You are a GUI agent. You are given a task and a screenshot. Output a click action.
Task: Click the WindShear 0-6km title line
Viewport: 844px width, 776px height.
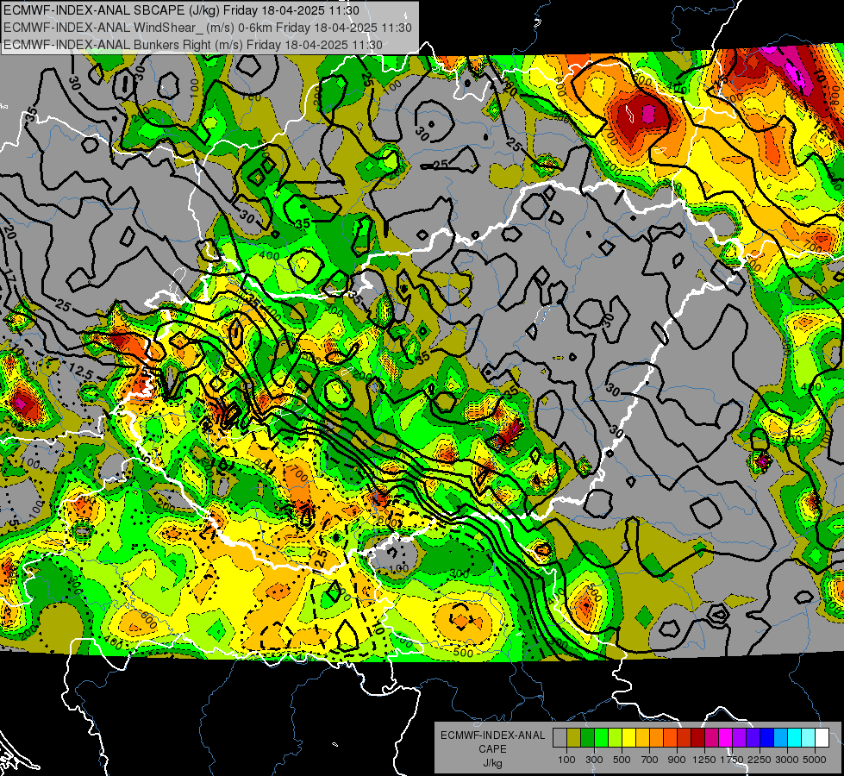coord(207,28)
